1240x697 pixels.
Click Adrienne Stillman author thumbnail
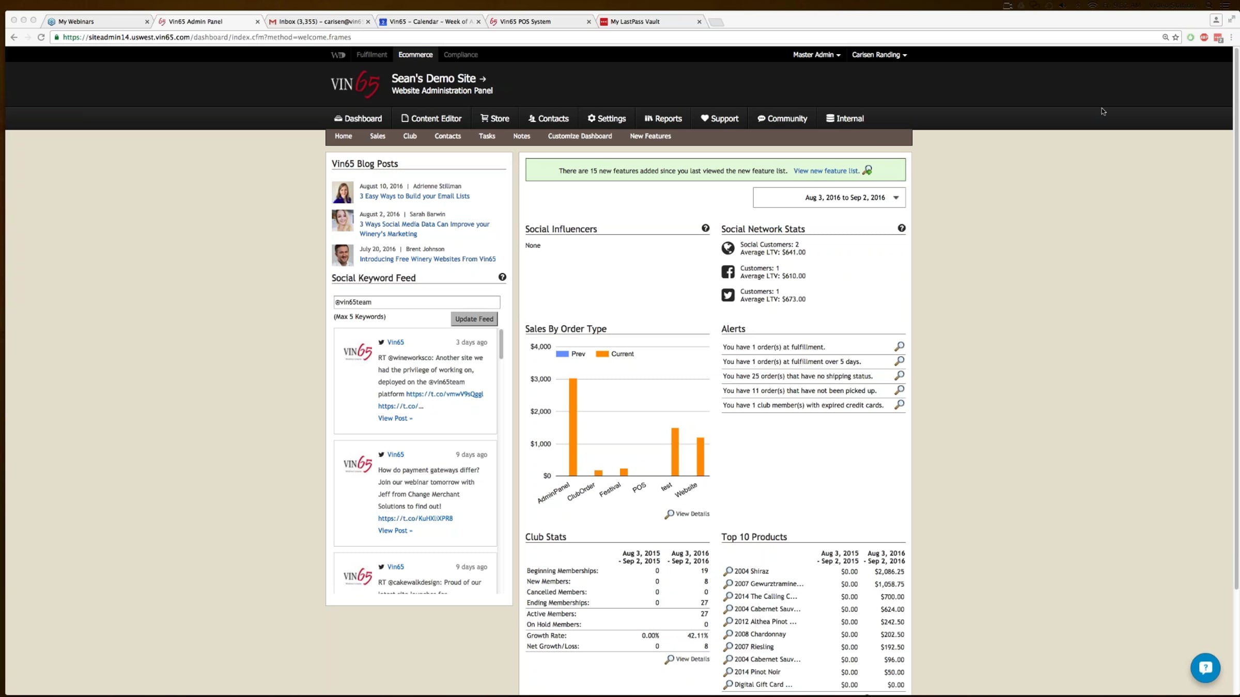click(342, 192)
